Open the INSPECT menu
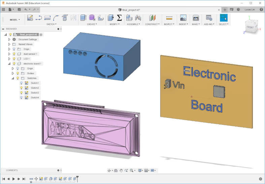The height and width of the screenshot is (184, 265). pyautogui.click(x=169, y=24)
